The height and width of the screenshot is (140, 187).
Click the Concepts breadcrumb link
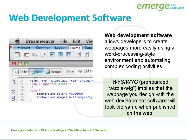pos(18,130)
